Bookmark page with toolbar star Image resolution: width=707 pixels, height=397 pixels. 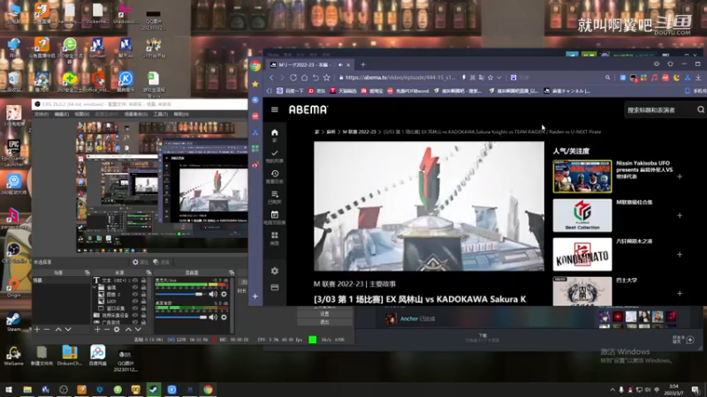click(x=326, y=78)
